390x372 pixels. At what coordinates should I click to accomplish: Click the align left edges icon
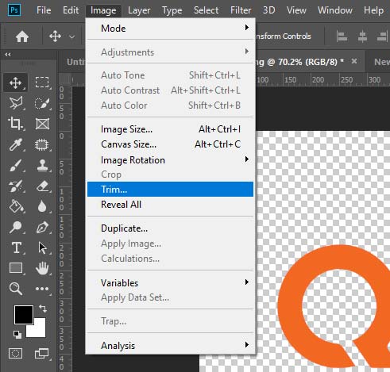click(342, 36)
